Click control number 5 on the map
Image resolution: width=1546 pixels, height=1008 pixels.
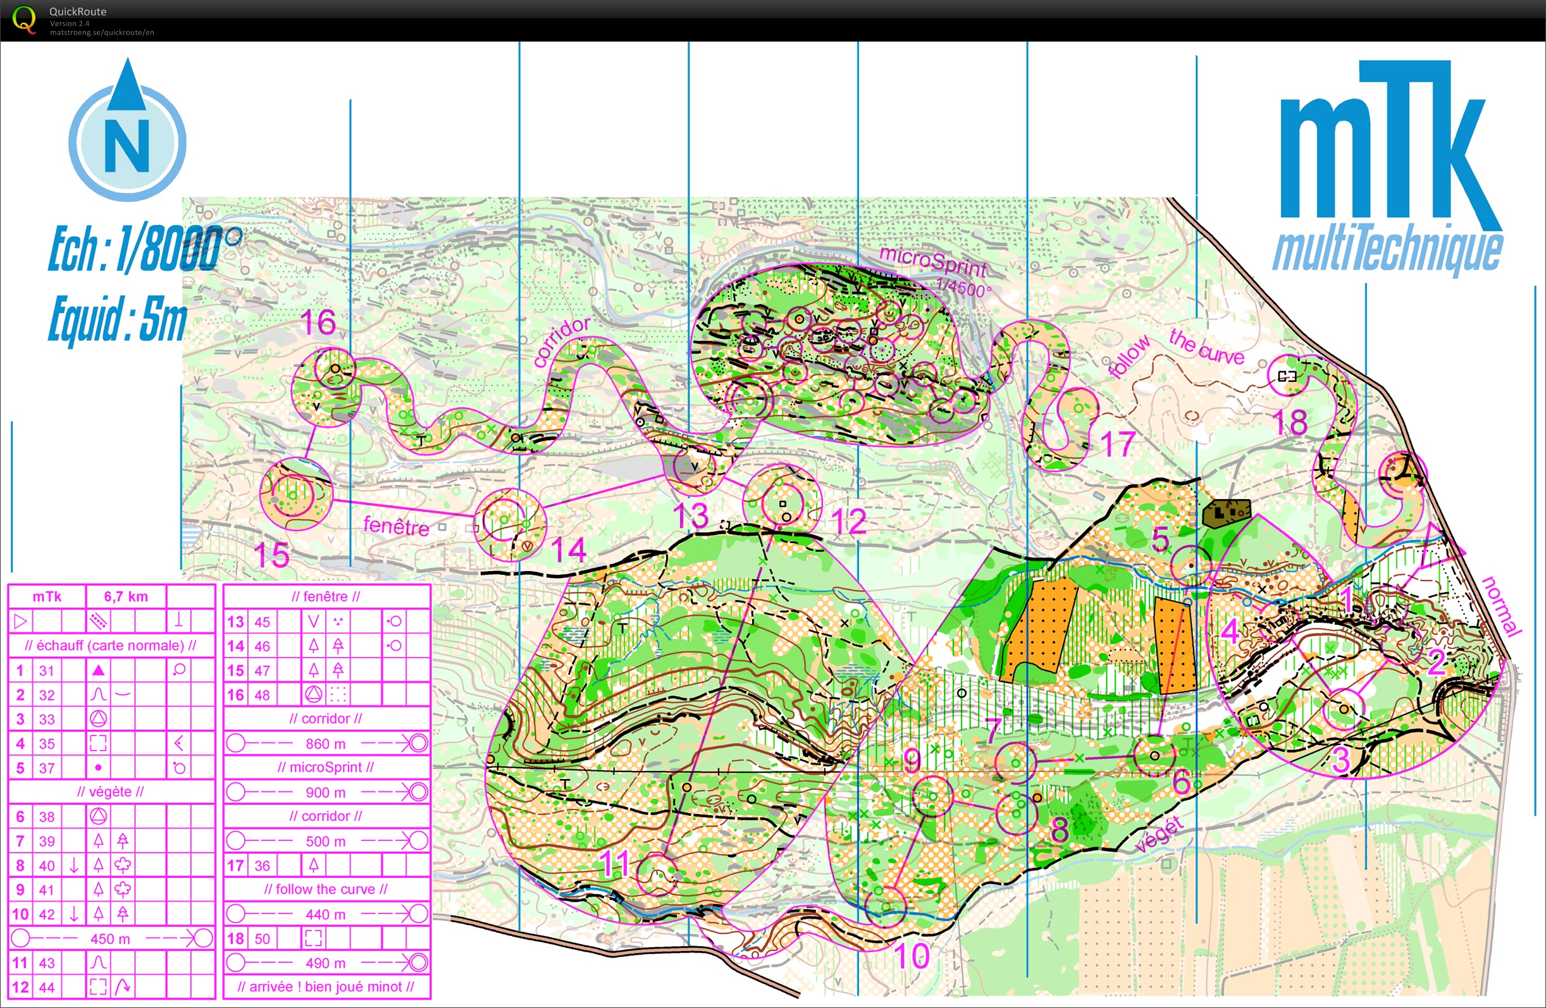[x=1161, y=539]
